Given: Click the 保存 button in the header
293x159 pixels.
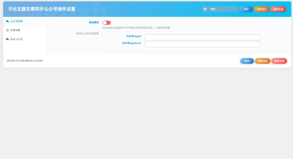Looking at the screenshot, I should click(x=246, y=9).
